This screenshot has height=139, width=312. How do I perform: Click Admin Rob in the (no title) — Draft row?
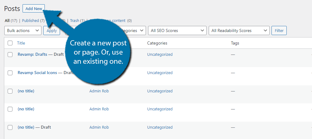tap(99, 127)
